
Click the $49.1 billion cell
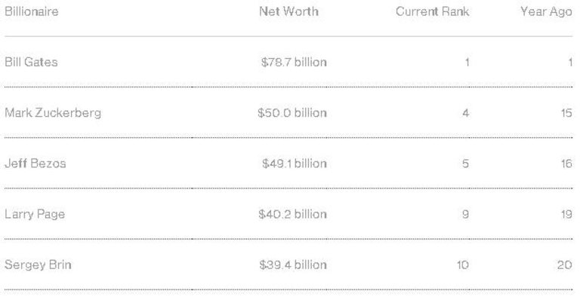[295, 164]
